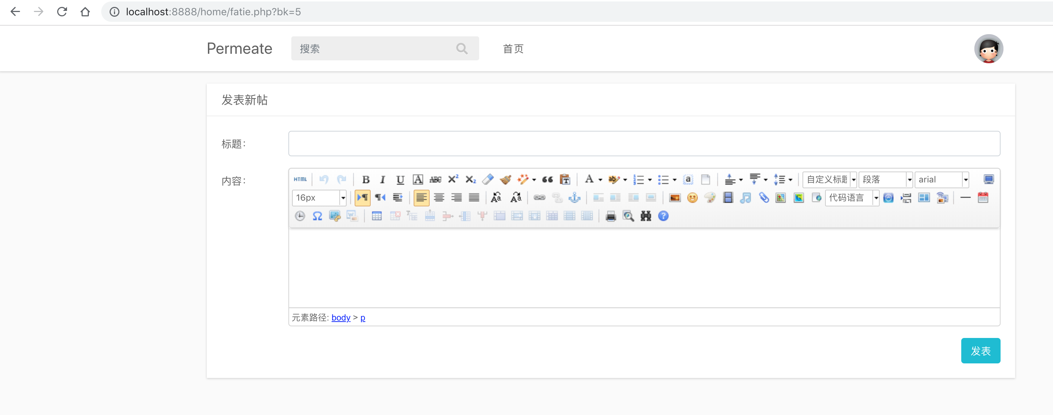1053x415 pixels.
Task: Click the insert table icon
Action: tap(376, 216)
